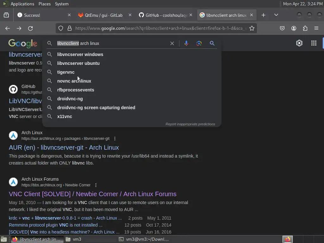This screenshot has height=243, width=324.
Task: View tracking protection shield info
Action: coord(61,28)
